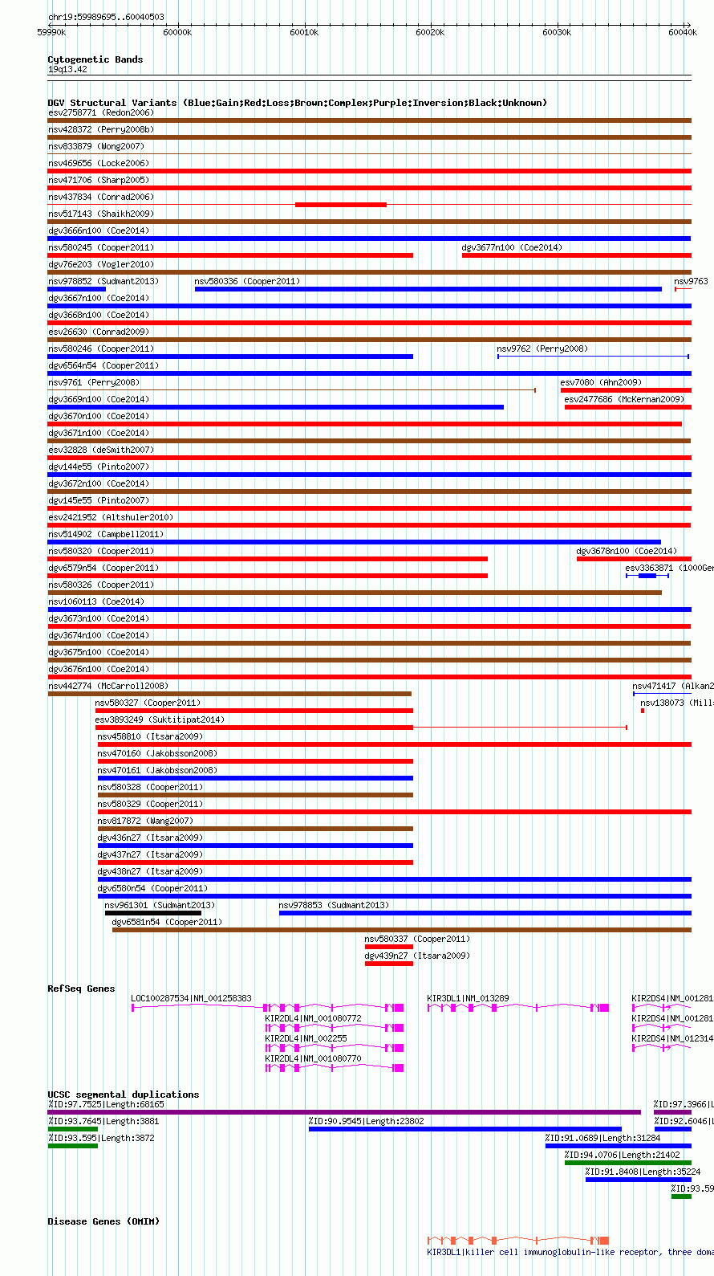
Task: Open nsv580246 (Cooper2011) gain variant
Action: click(230, 357)
